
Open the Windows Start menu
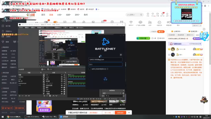(3, 117)
